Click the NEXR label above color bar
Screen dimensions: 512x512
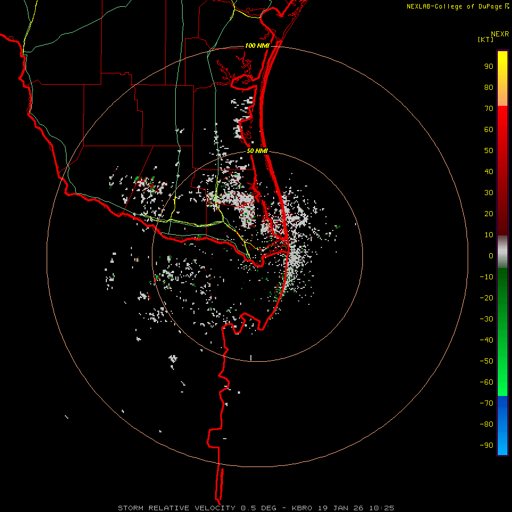500,34
